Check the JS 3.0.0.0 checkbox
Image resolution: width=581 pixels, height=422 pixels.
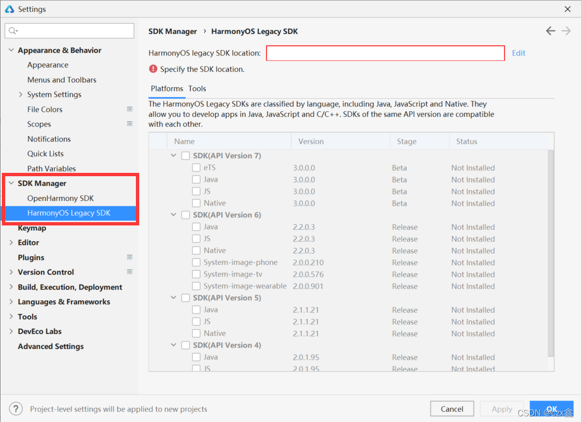(x=196, y=191)
